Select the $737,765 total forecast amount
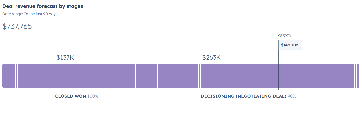The image size is (359, 131). pos(17,26)
